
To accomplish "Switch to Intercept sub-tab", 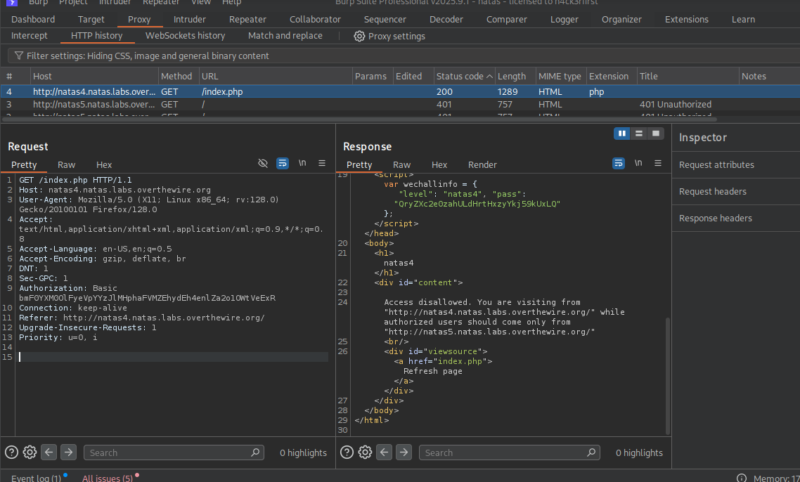I will pos(29,36).
